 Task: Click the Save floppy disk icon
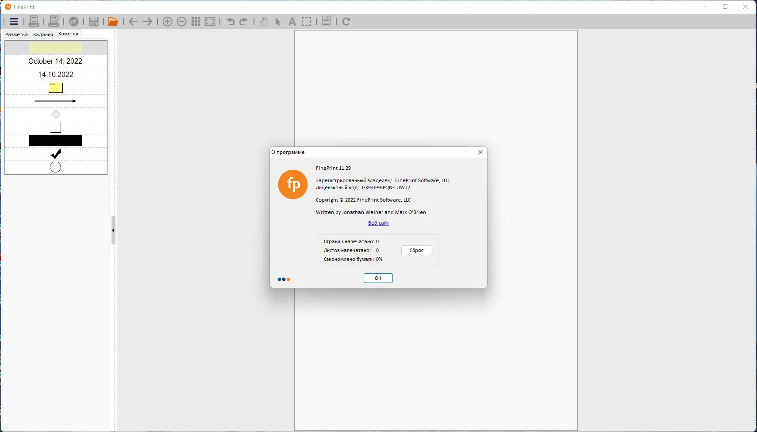(94, 21)
